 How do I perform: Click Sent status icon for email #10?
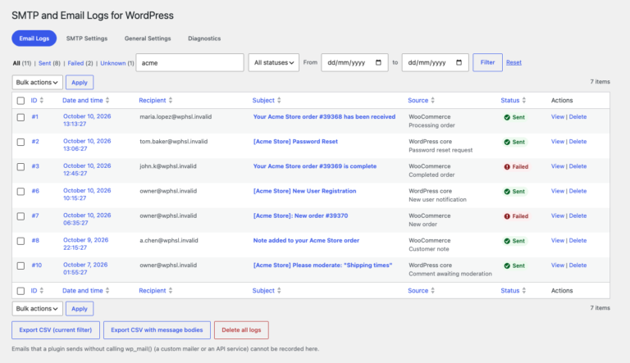[507, 265]
